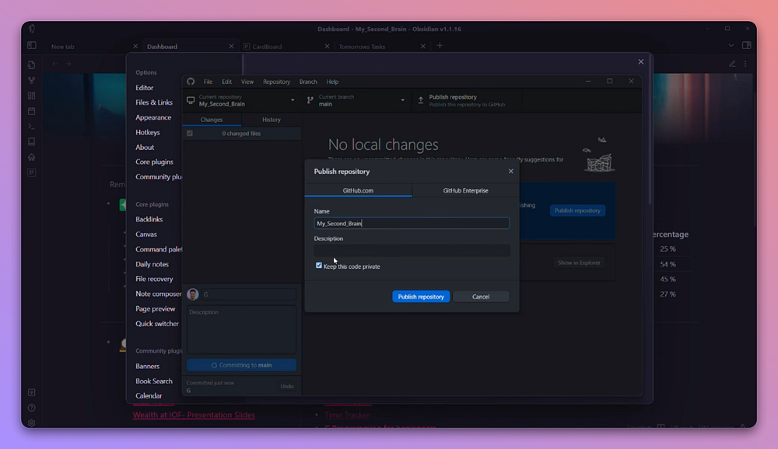Switch to the GitHub Enterprise tab
The width and height of the screenshot is (778, 449).
point(465,190)
